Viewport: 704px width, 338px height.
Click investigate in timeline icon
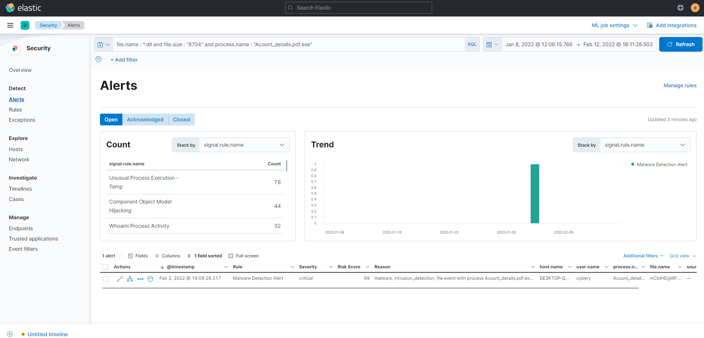(150, 279)
